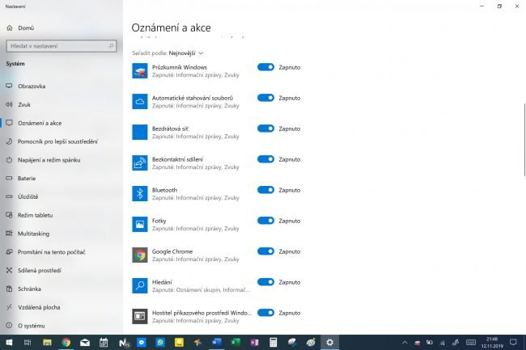
Task: Show hidden system tray icons
Action: pyautogui.click(x=405, y=342)
